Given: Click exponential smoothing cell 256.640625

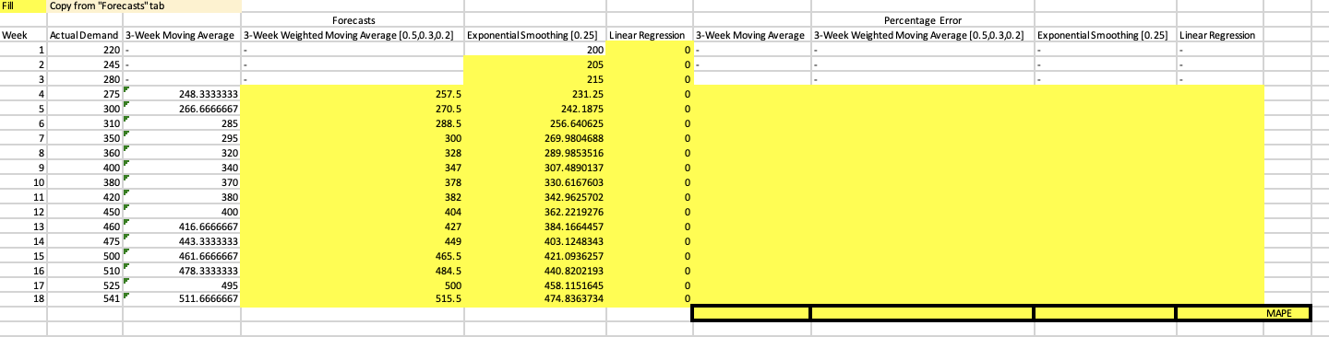Looking at the screenshot, I should 535,122.
